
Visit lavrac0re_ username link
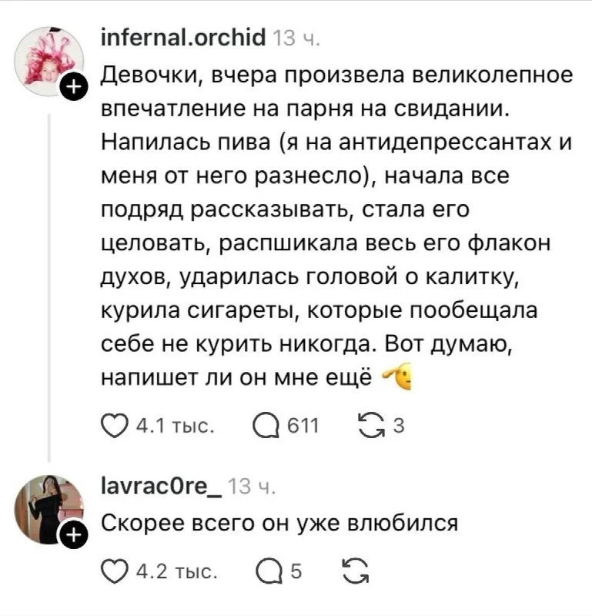162,487
